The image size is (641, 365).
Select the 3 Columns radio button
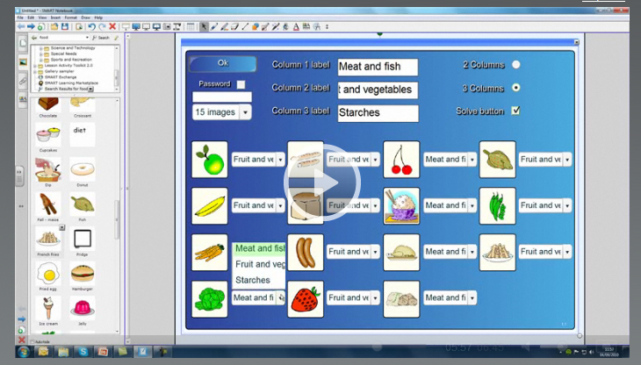[516, 88]
